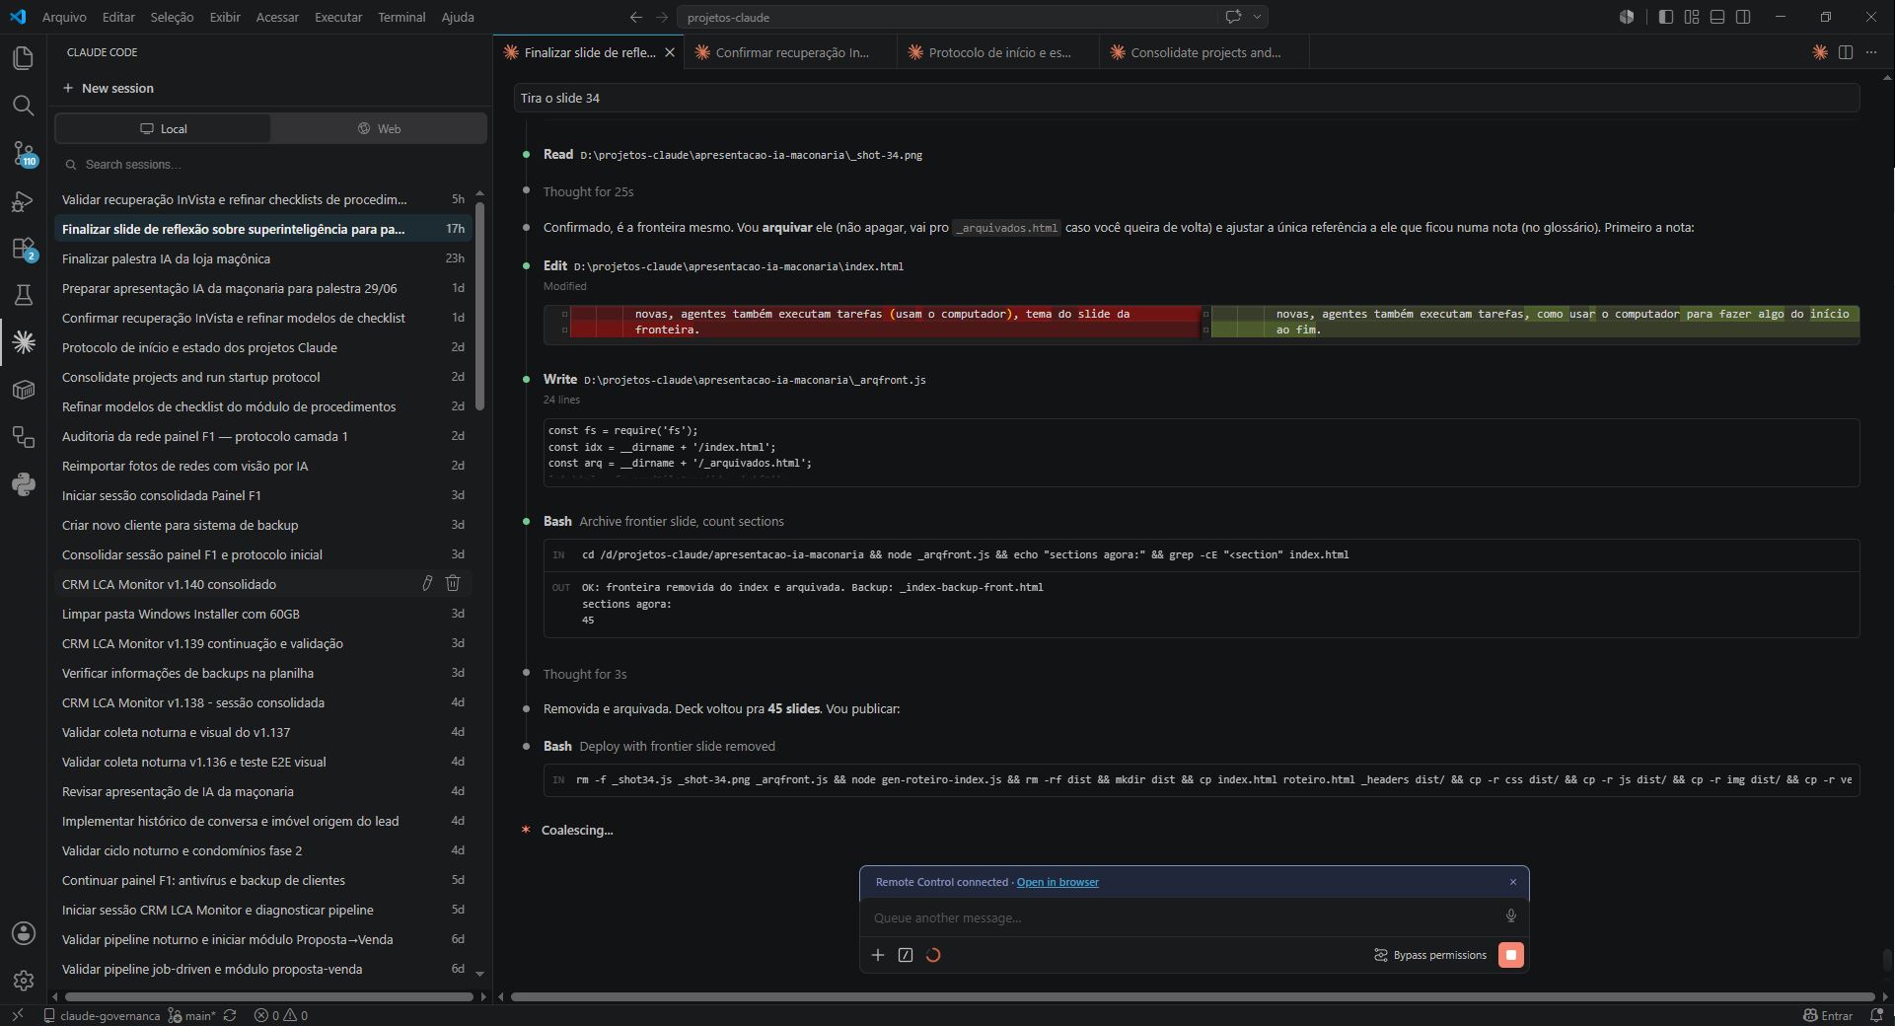Expand the Thought for 3s section
Image resolution: width=1895 pixels, height=1026 pixels.
[584, 674]
